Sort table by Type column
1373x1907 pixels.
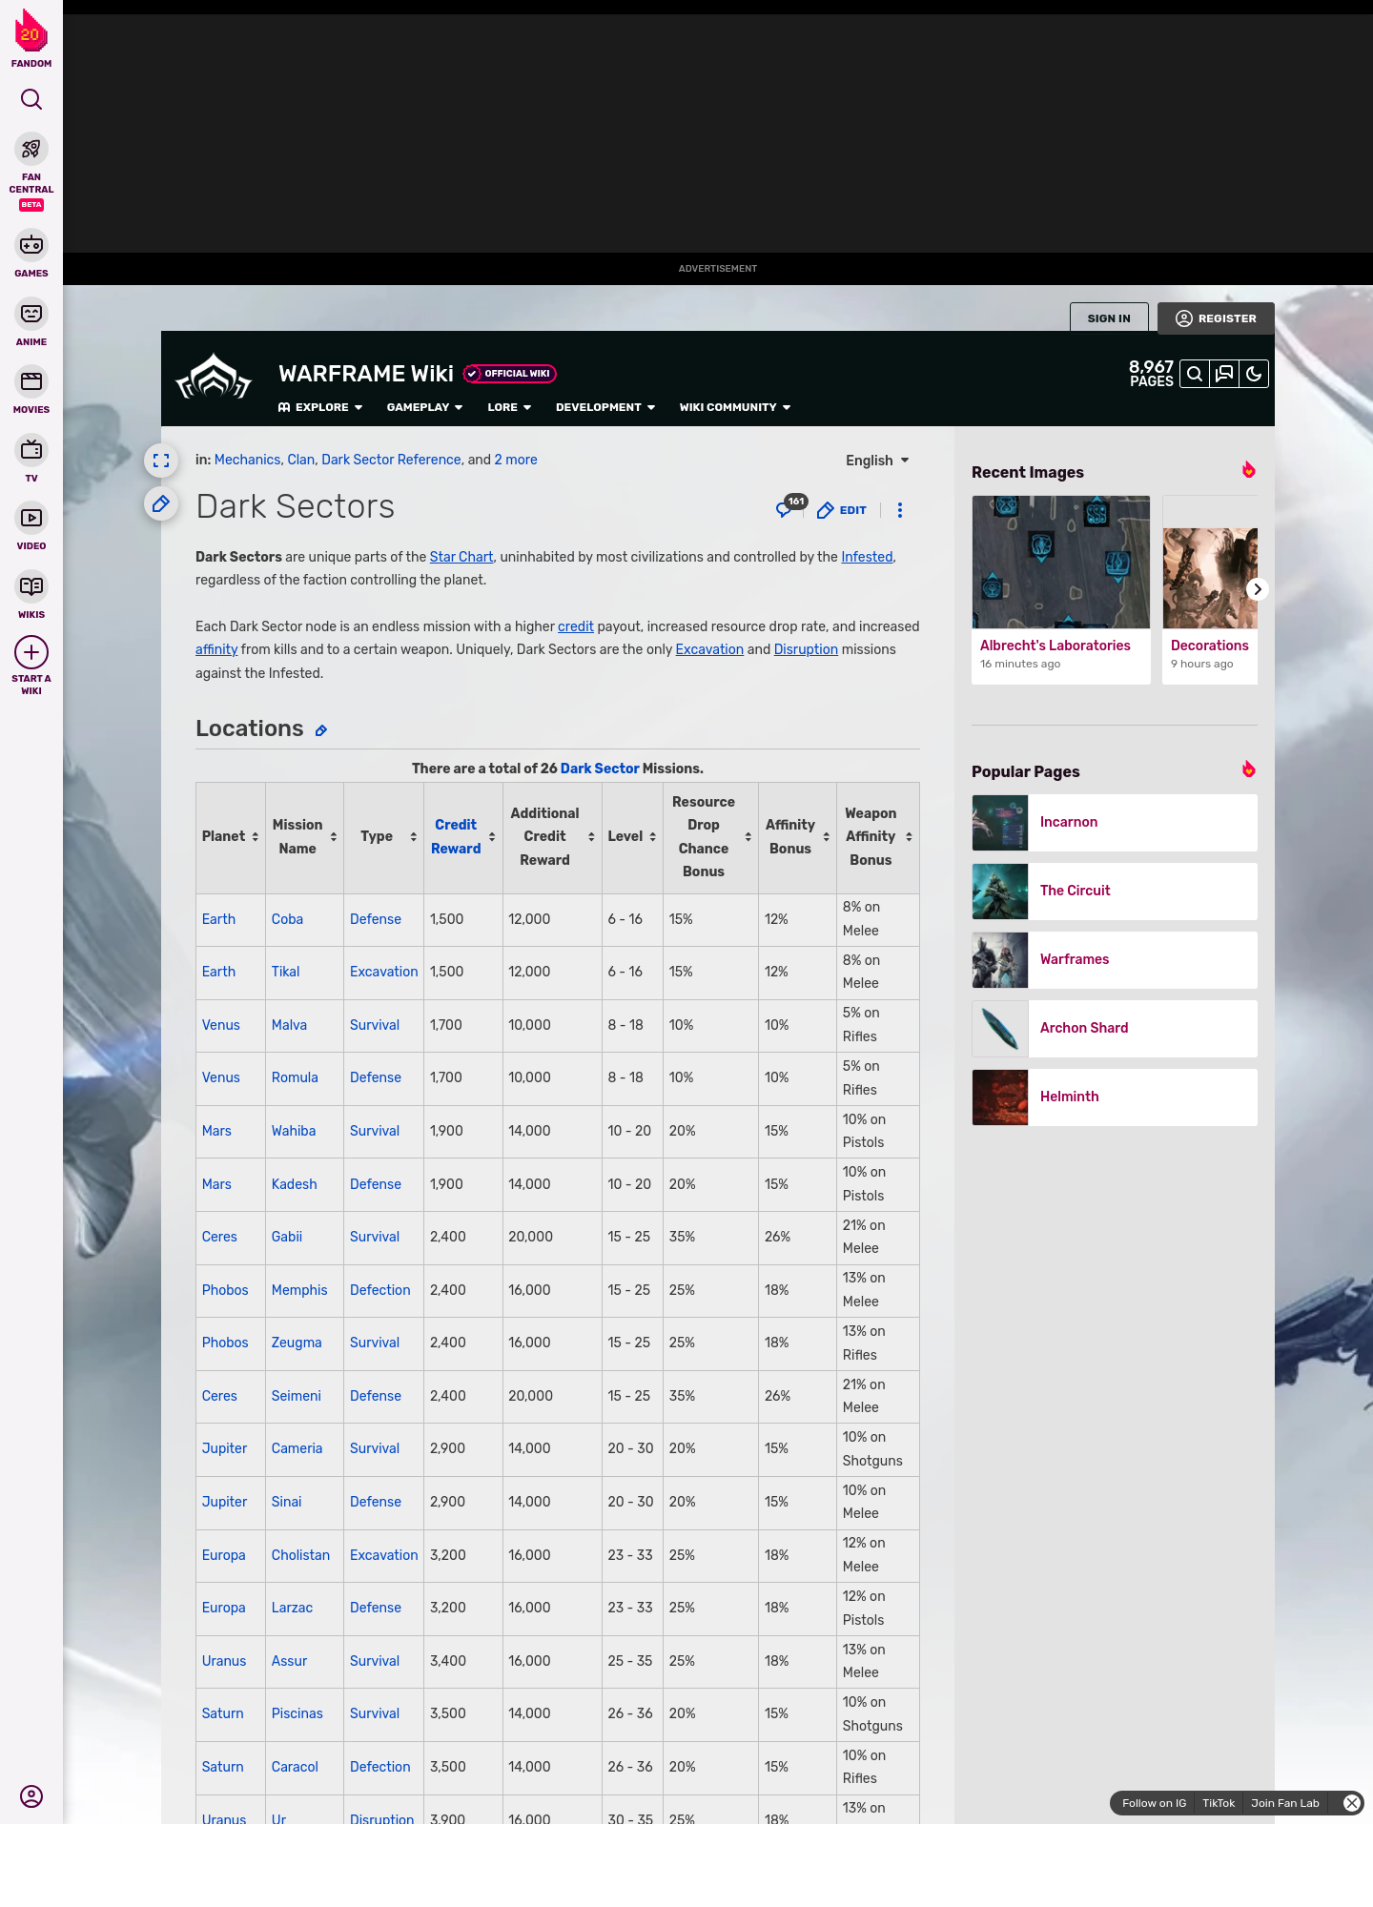[x=414, y=837]
